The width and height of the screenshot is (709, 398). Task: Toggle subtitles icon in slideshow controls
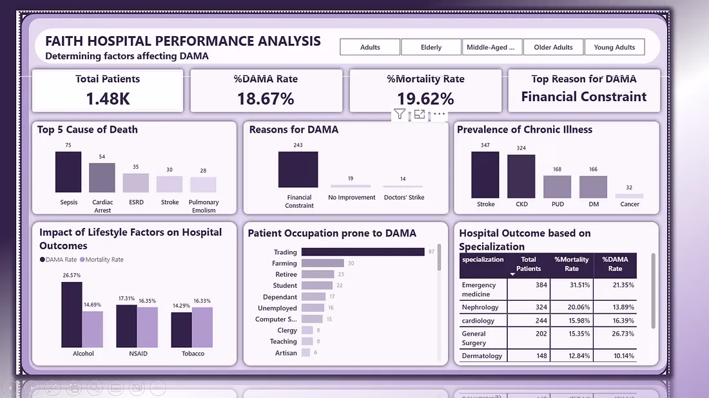click(x=116, y=388)
